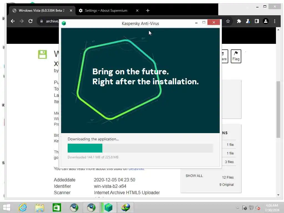Bookmark this page with the star icon
Image resolution: width=284 pixels, height=213 pixels.
click(x=228, y=21)
